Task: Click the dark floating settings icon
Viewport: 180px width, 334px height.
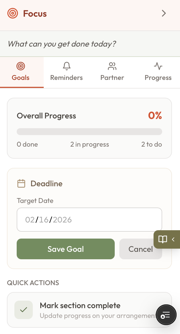Action: click(166, 315)
